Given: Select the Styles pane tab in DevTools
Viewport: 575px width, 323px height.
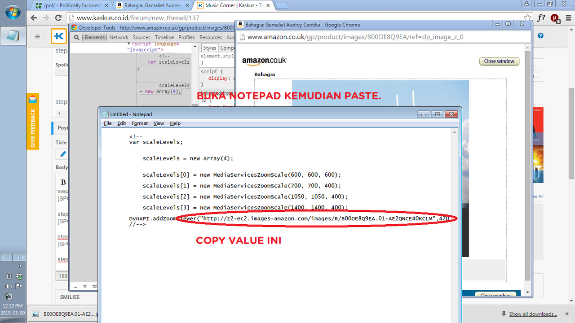Looking at the screenshot, I should coord(209,48).
